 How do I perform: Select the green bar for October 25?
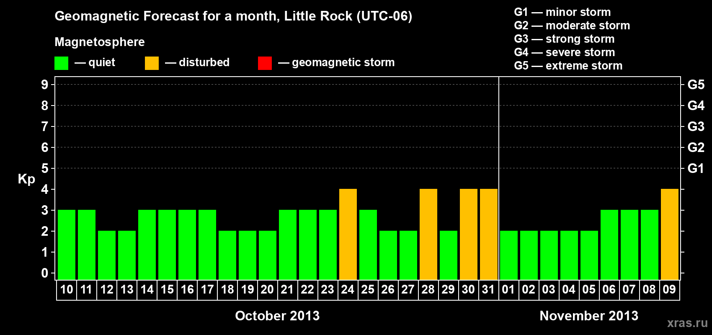[x=368, y=245]
